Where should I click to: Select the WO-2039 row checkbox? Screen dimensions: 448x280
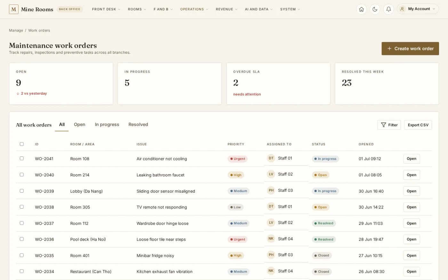pyautogui.click(x=22, y=191)
